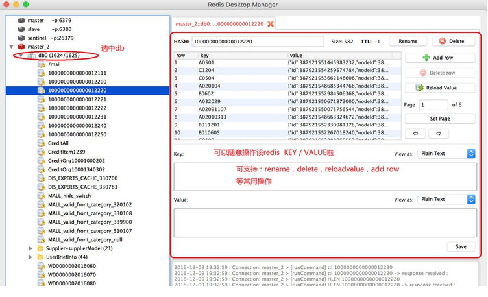Image resolution: width=488 pixels, height=297 pixels.
Task: Click the key icon beside 1000000000000012200
Action: (42, 82)
